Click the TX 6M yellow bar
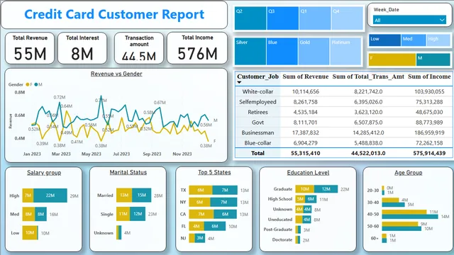Screen dimensions: 454x255 (x=201, y=191)
